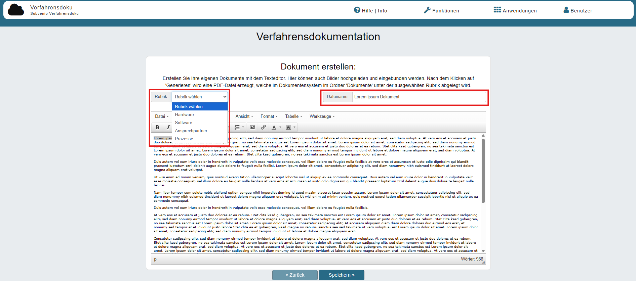Open the background color picker arrow
The height and width of the screenshot is (281, 636).
click(x=294, y=127)
